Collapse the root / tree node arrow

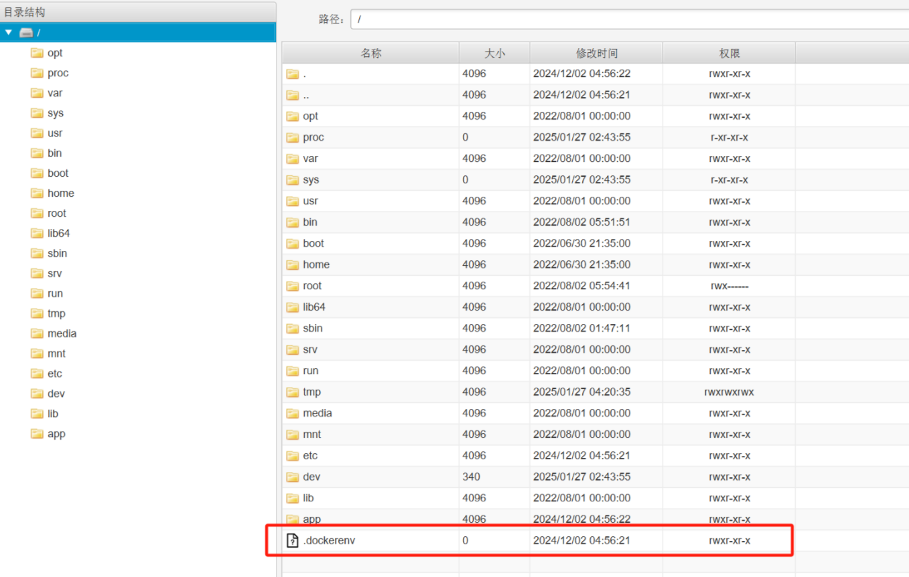pyautogui.click(x=8, y=32)
